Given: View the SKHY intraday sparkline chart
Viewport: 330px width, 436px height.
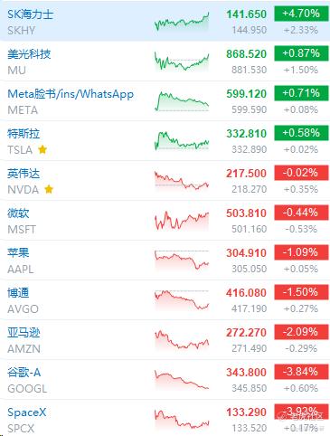Looking at the screenshot, I should coord(182,22).
